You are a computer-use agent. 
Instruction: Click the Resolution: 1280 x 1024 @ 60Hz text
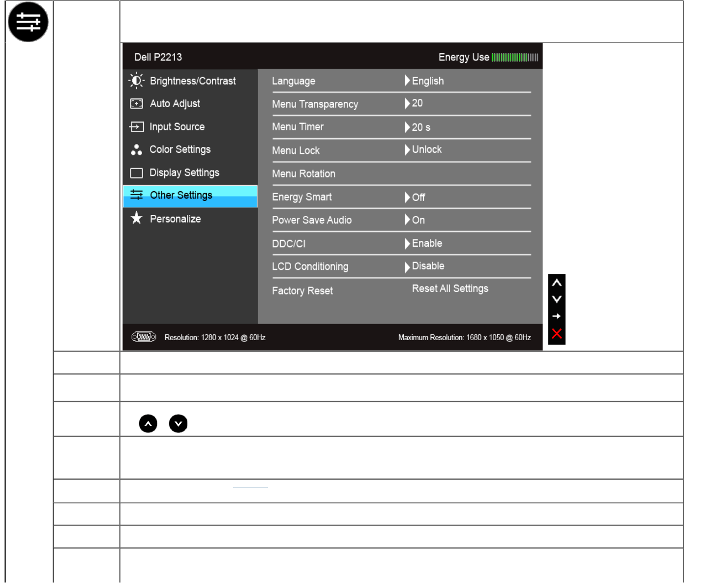215,338
